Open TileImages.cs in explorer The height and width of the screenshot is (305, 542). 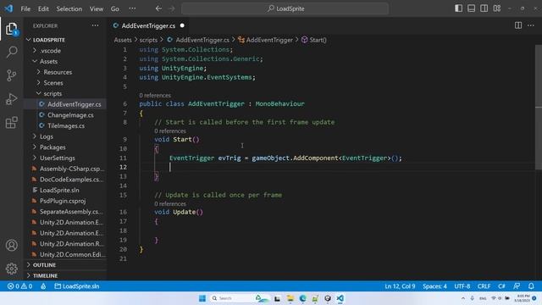click(66, 125)
